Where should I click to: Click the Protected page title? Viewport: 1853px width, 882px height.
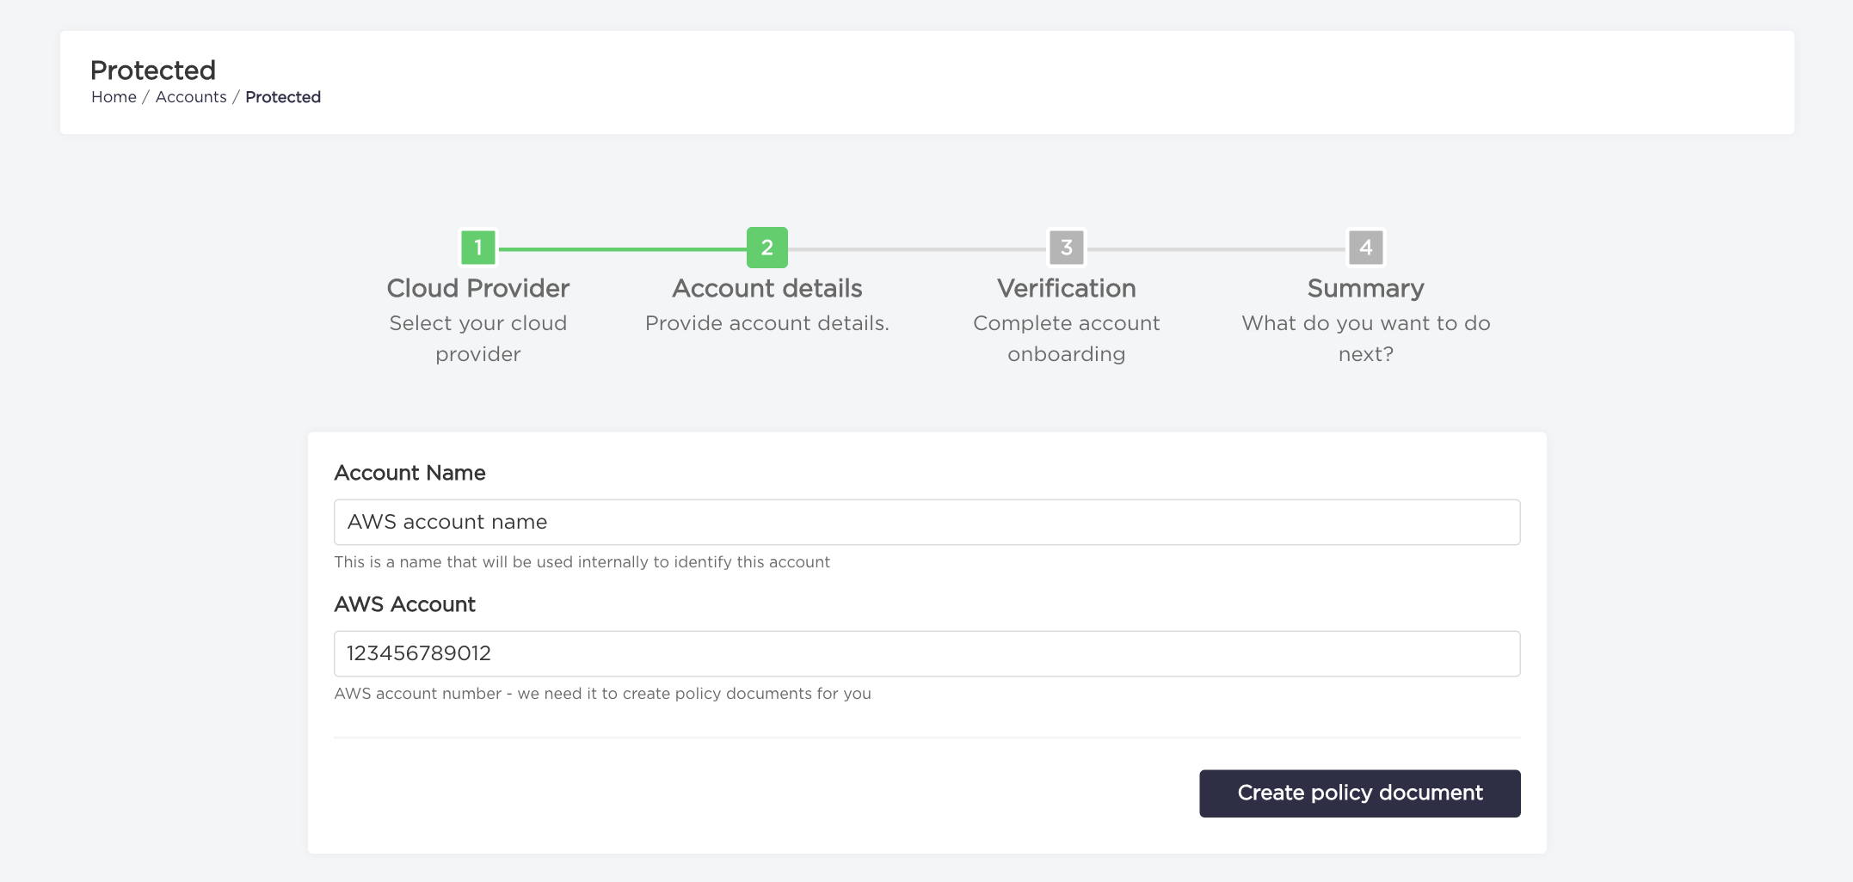point(154,70)
